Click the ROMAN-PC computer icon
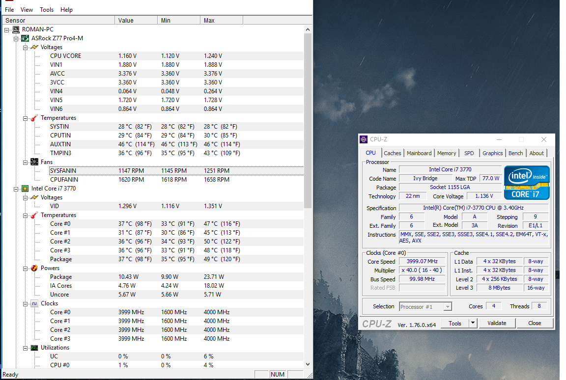Viewport: 566px width, 380px height. (16, 29)
